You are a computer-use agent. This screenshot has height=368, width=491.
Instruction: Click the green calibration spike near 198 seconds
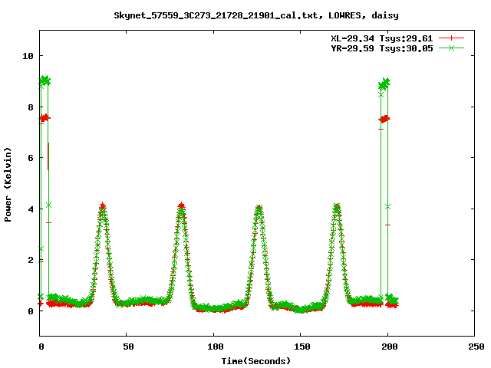coord(384,84)
